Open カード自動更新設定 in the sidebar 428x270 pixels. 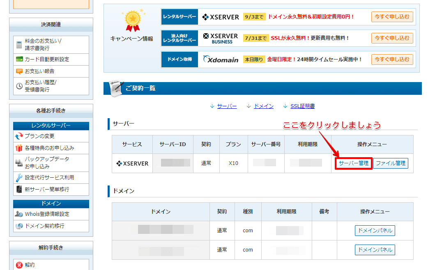(51, 59)
